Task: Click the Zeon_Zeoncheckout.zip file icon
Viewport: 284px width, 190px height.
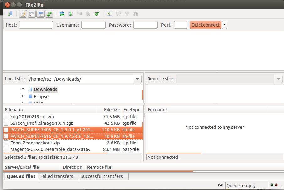Action: click(x=6, y=143)
